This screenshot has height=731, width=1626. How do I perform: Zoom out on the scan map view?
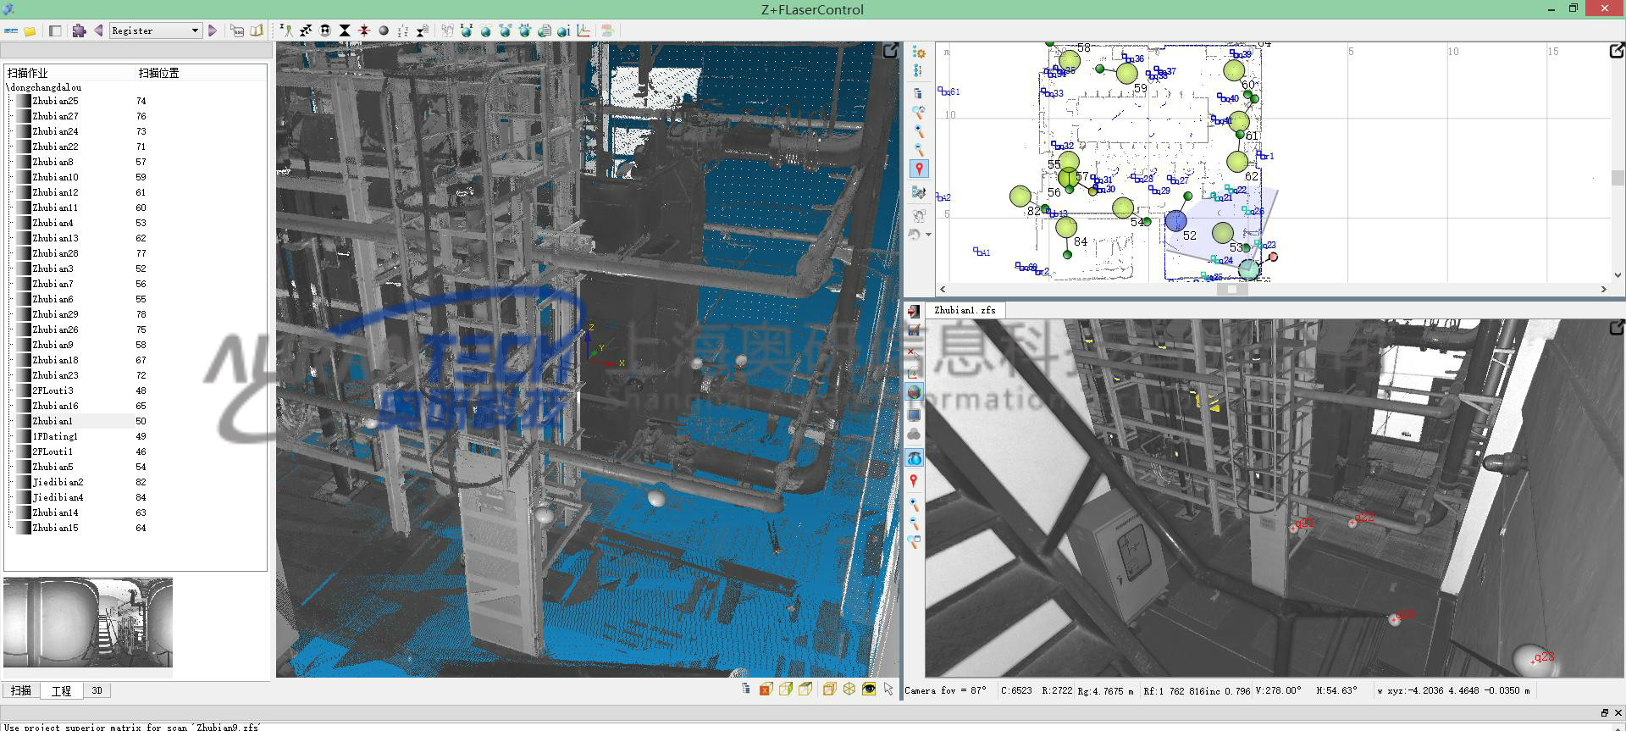tap(919, 150)
